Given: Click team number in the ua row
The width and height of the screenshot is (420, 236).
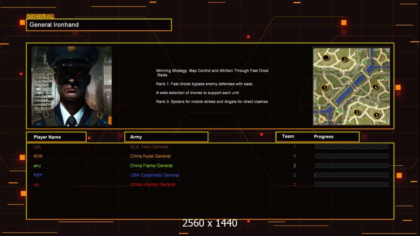Looking at the screenshot, I should pos(295,184).
